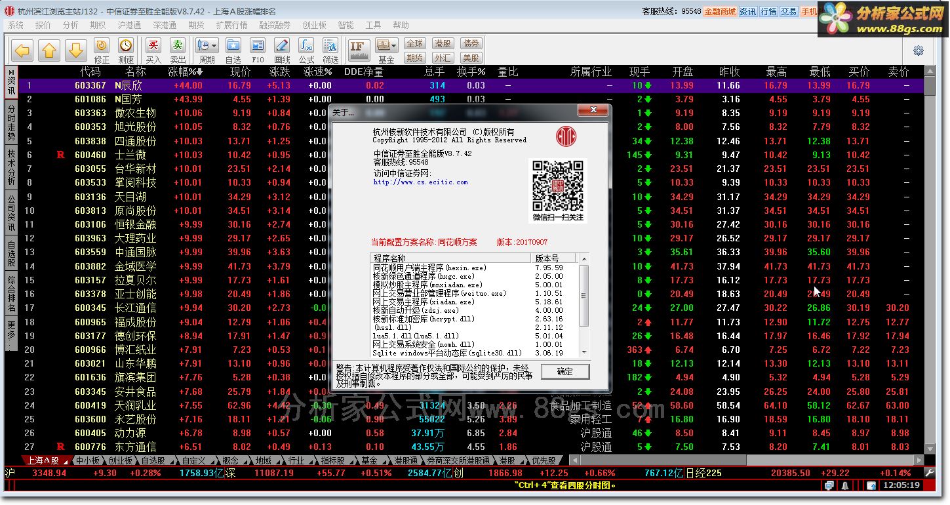The height and width of the screenshot is (505, 950).
Task: Click the bell notification status icon
Action: pos(844,486)
